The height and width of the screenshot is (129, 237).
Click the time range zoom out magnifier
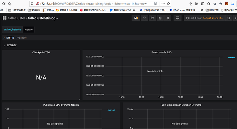point(229,18)
